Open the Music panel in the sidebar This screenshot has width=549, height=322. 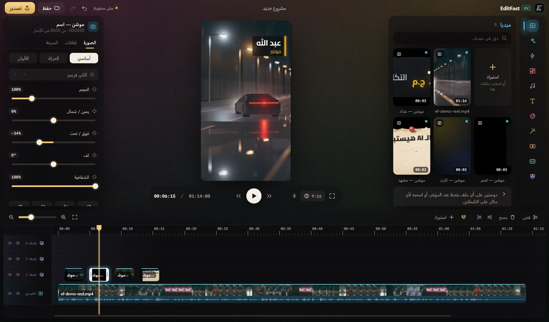(x=532, y=86)
